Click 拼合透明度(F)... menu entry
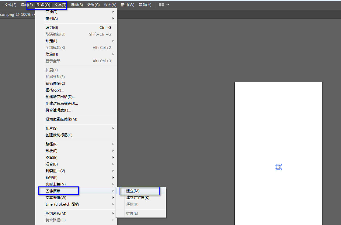This screenshot has width=341, height=225. (x=58, y=110)
